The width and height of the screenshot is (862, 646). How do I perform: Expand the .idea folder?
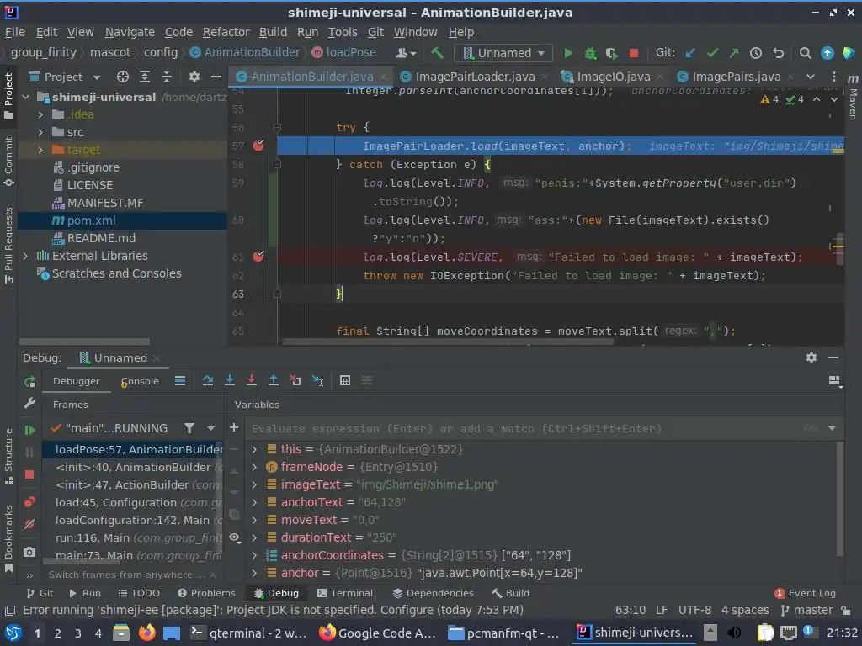tap(40, 114)
